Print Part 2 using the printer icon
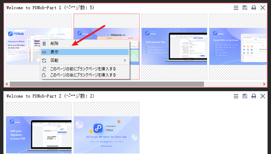Image resolution: width=271 pixels, height=154 pixels. (254, 96)
